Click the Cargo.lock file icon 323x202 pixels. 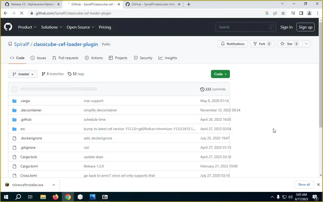pyautogui.click(x=14, y=157)
